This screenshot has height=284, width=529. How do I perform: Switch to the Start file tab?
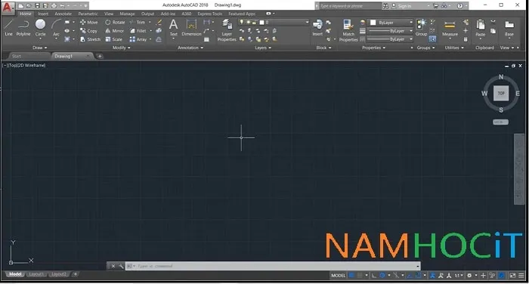[17, 56]
